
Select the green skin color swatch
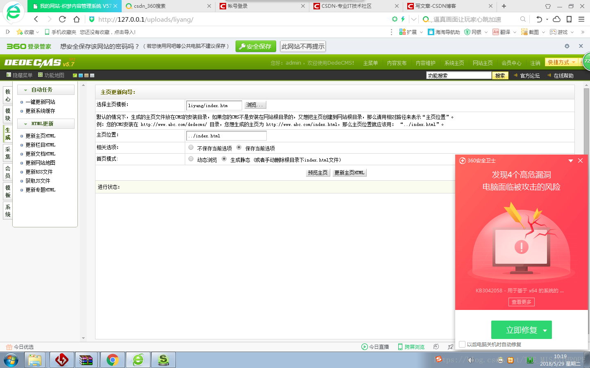coord(75,75)
